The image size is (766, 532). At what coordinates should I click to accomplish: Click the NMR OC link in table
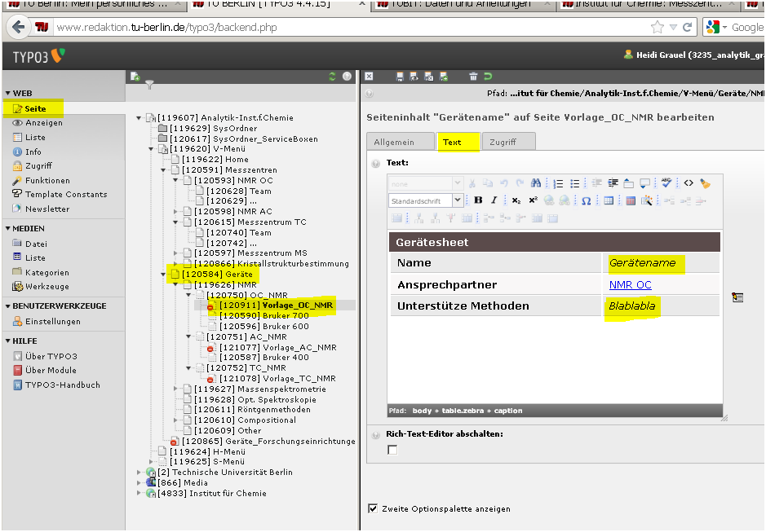coord(631,284)
